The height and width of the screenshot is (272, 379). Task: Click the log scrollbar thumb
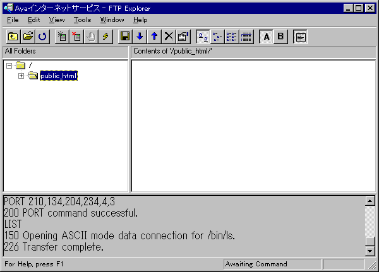[370, 242]
